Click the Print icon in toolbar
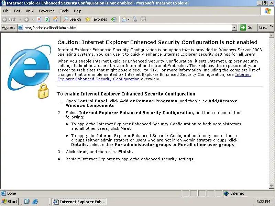275x206 pixels. (x=135, y=19)
